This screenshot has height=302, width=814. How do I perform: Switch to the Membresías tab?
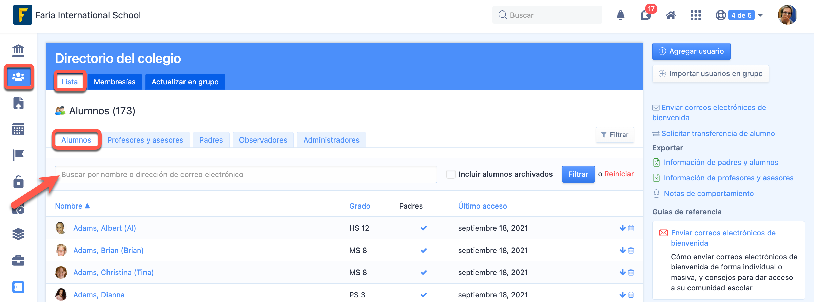(x=115, y=82)
